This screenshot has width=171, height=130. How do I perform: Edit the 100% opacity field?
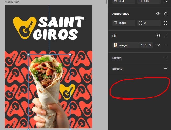click(124, 23)
